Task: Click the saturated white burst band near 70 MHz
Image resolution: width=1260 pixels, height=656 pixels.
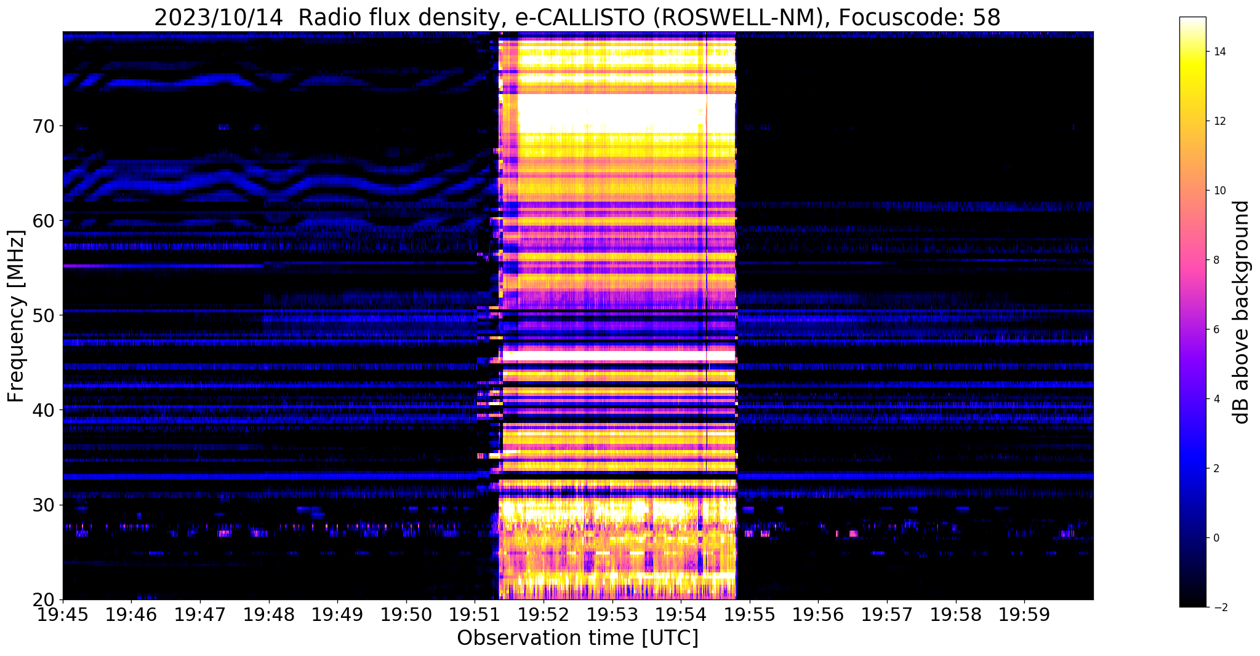Action: (627, 114)
